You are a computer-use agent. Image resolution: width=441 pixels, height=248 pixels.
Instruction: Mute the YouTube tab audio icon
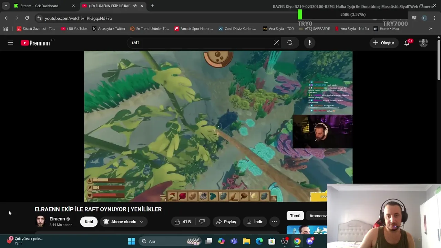click(135, 6)
